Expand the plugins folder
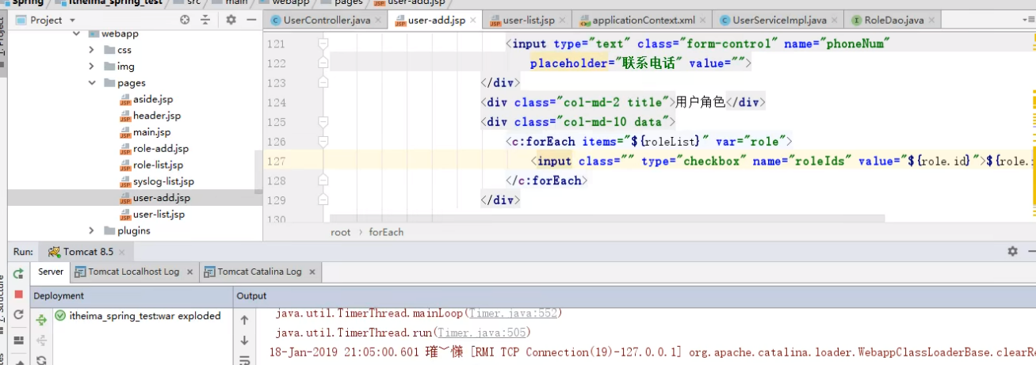The height and width of the screenshot is (365, 1036). [93, 231]
